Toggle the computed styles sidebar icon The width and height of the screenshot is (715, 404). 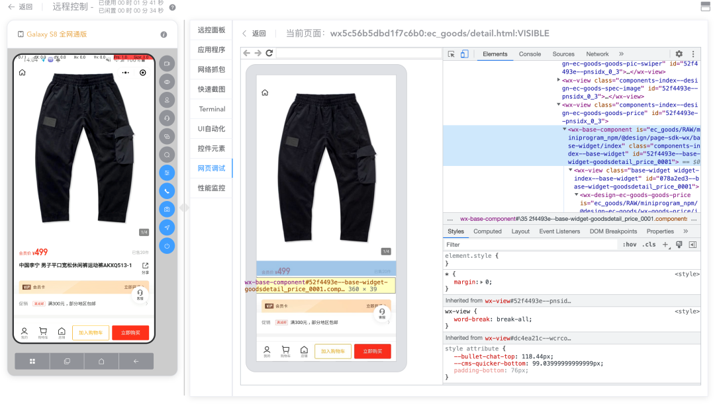(692, 245)
